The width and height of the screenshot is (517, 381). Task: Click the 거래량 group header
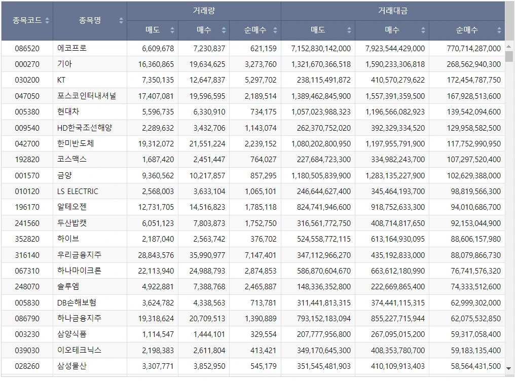pyautogui.click(x=204, y=11)
